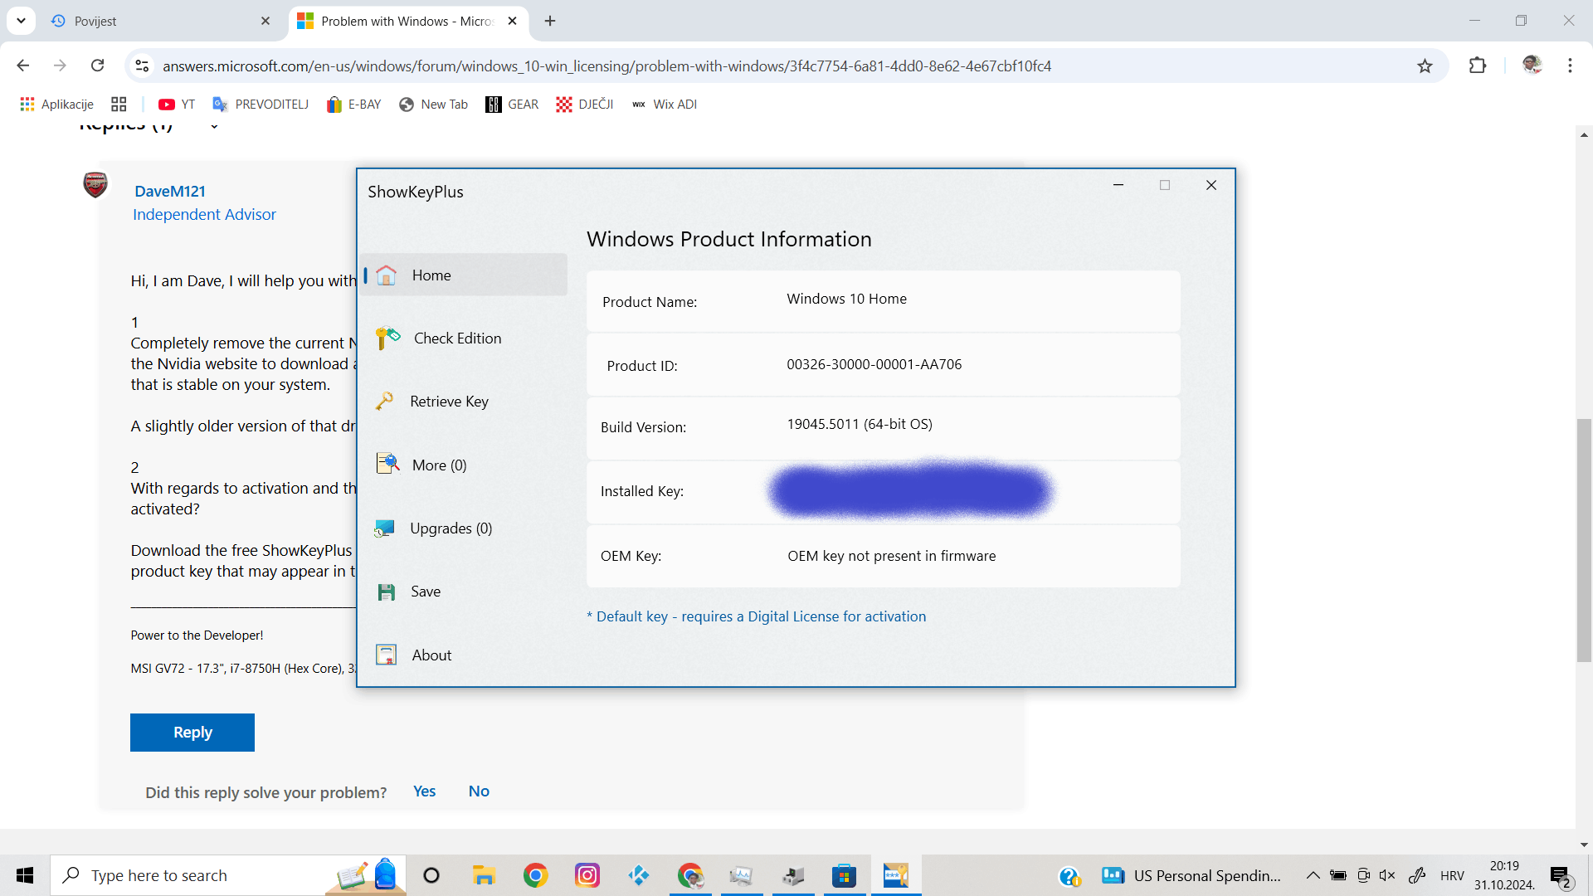The width and height of the screenshot is (1593, 896).
Task: Open notification center with 2 notifications
Action: (1561, 876)
